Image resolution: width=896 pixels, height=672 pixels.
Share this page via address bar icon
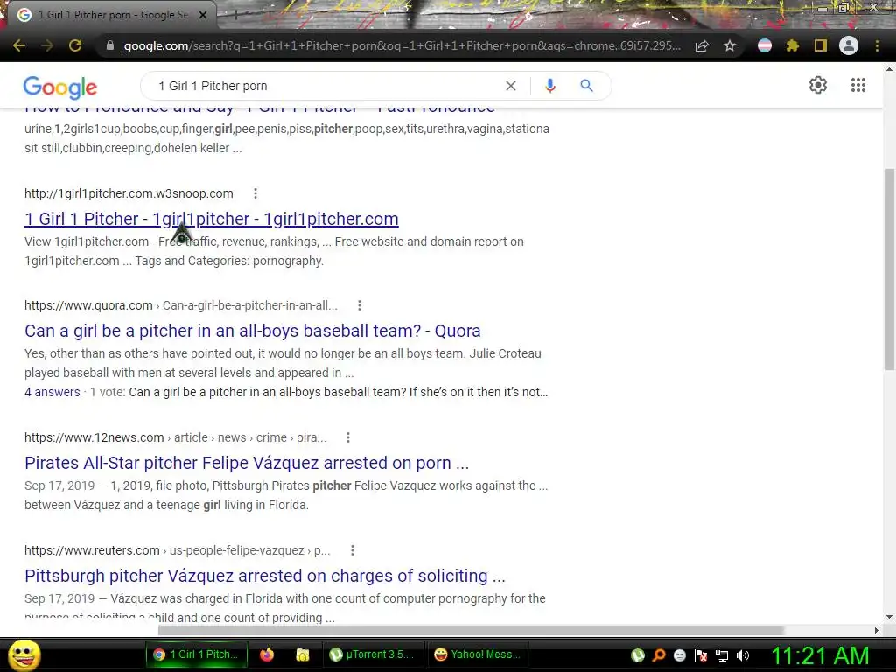click(x=702, y=45)
